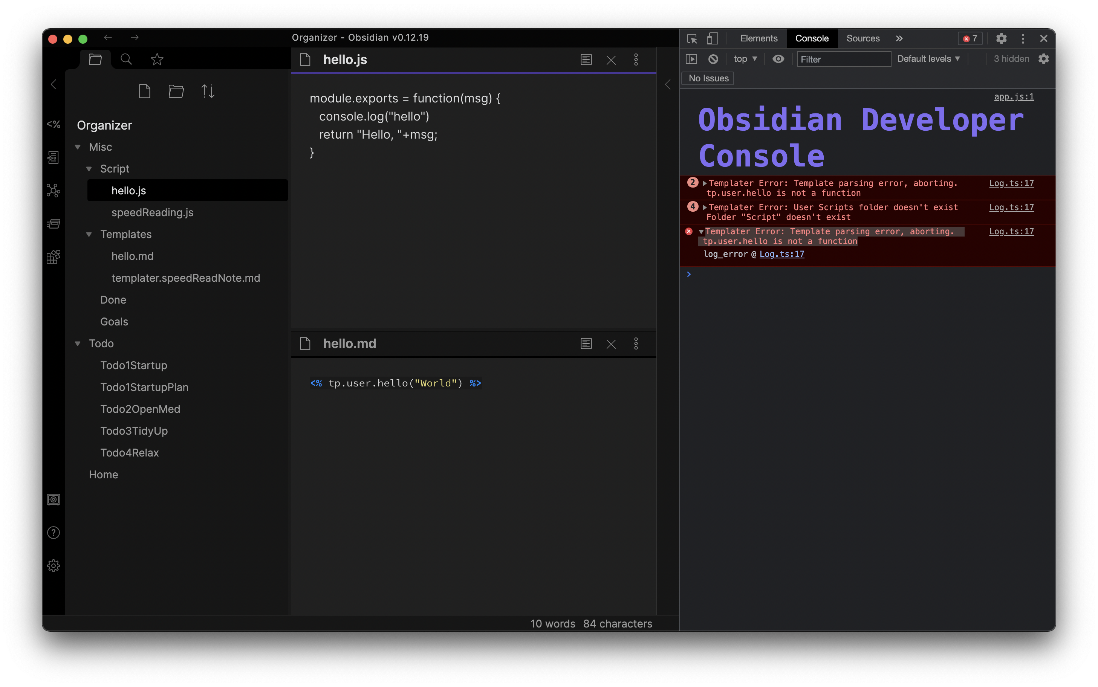This screenshot has width=1098, height=687.
Task: Navigate forward with the right arrow
Action: coord(135,37)
